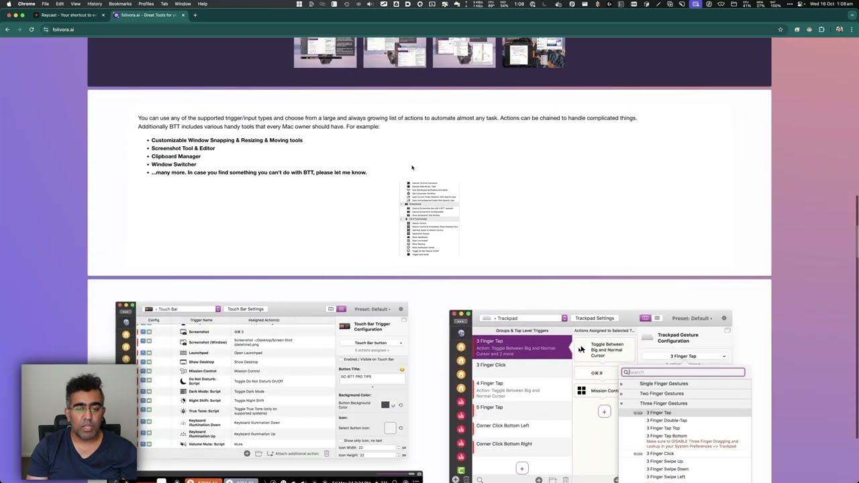Click the plus button below the Mission Control action
This screenshot has height=483, width=859.
[604, 412]
